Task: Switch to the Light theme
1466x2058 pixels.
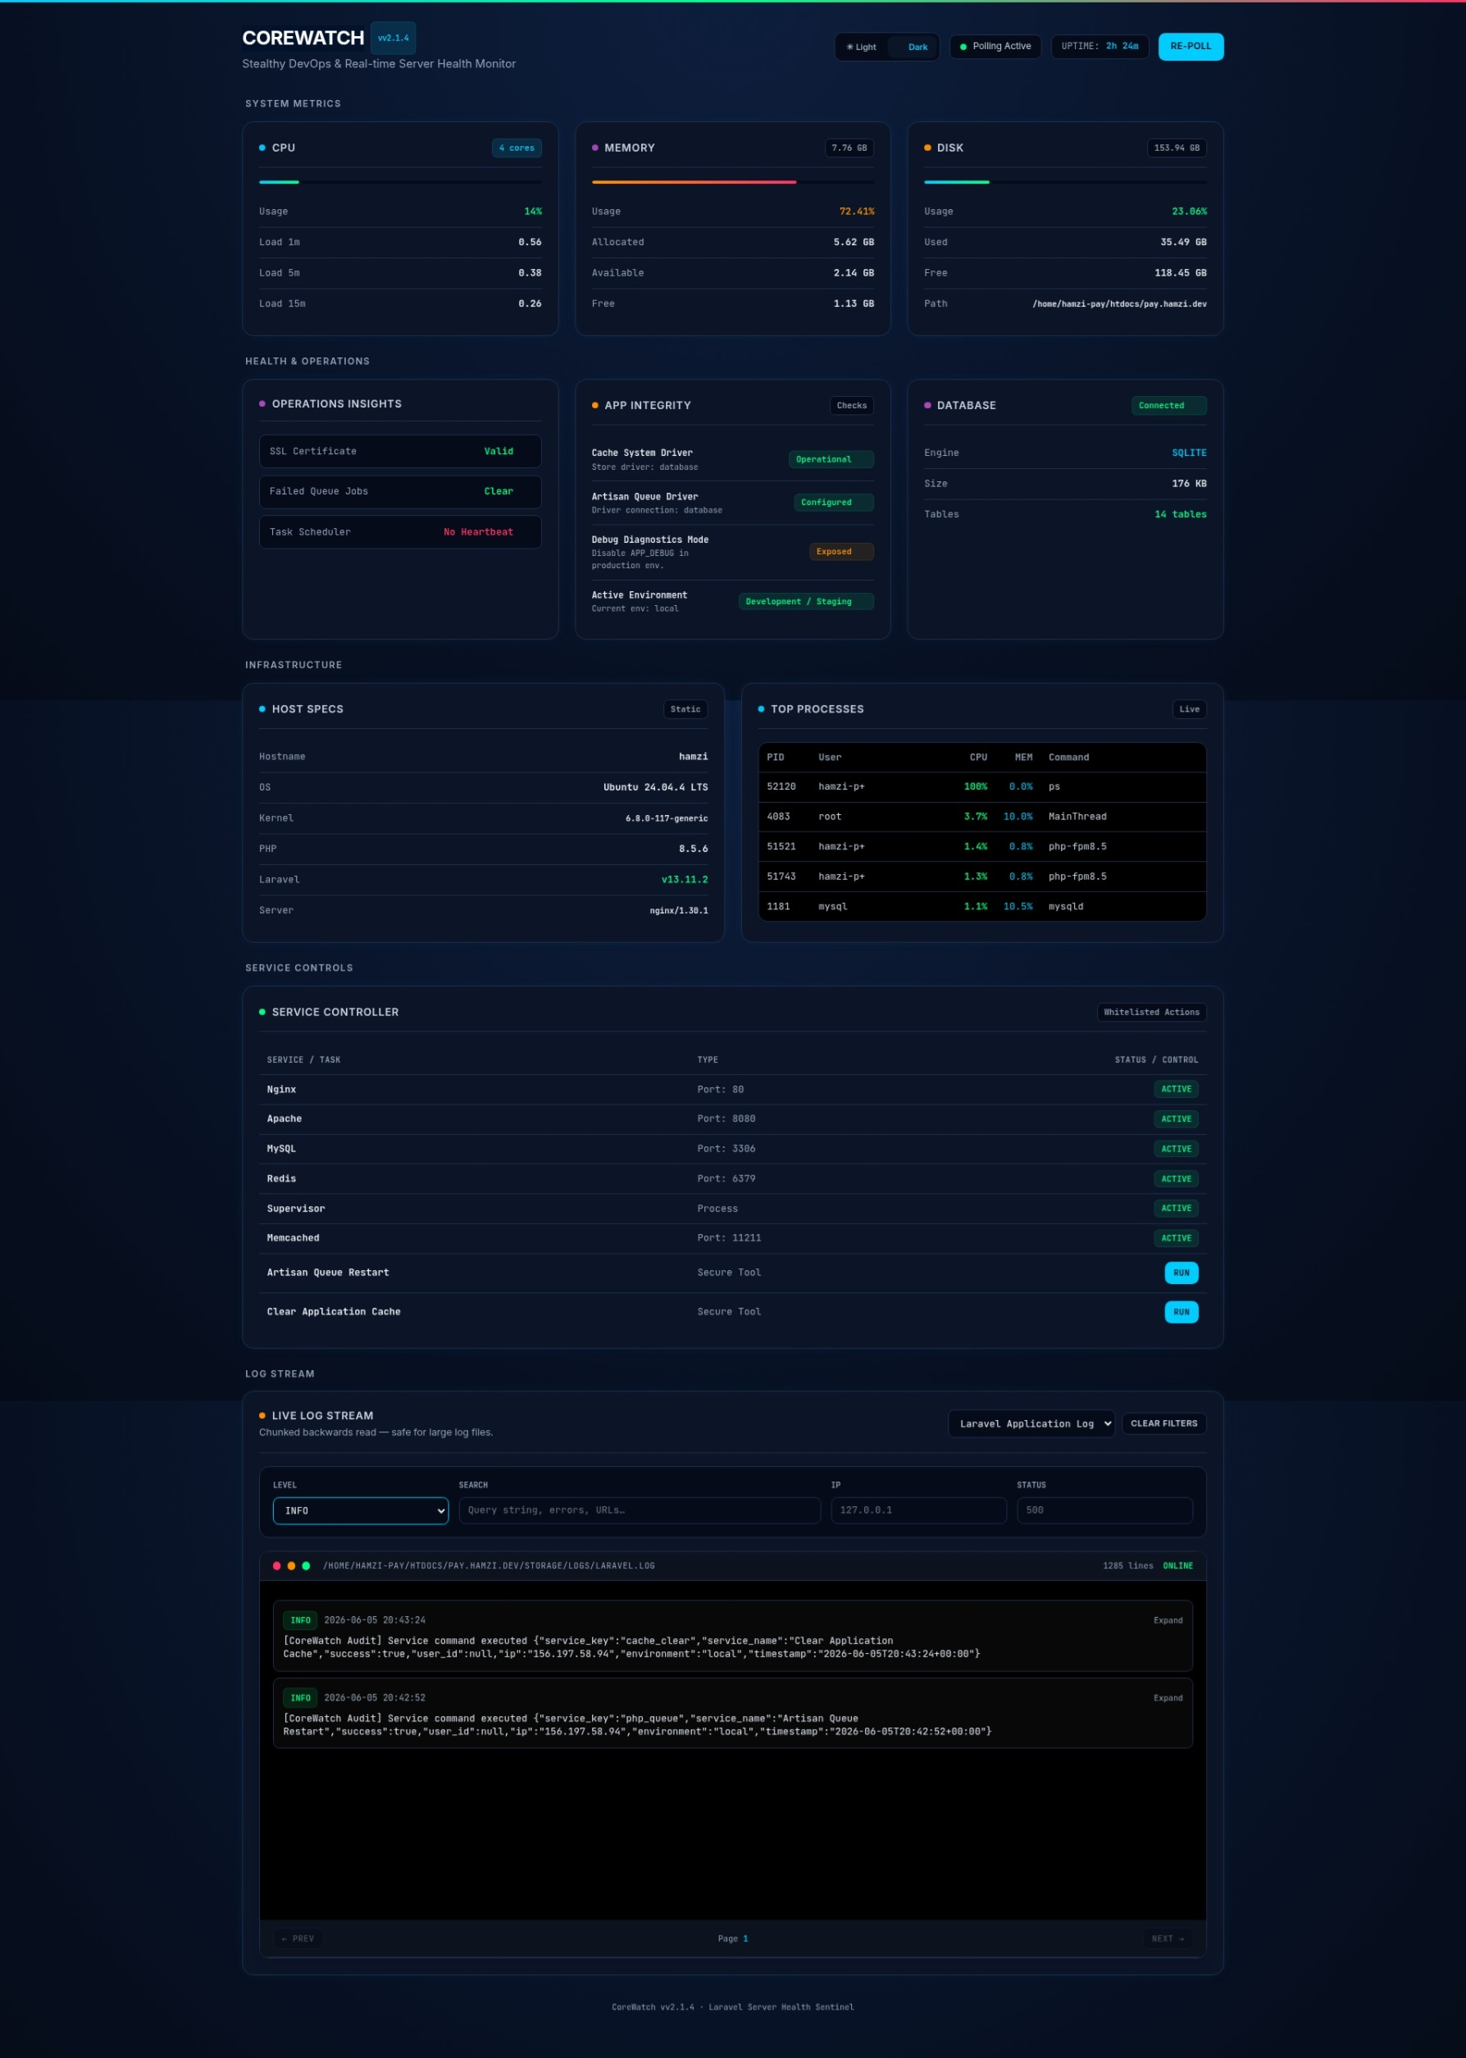Action: click(x=861, y=47)
